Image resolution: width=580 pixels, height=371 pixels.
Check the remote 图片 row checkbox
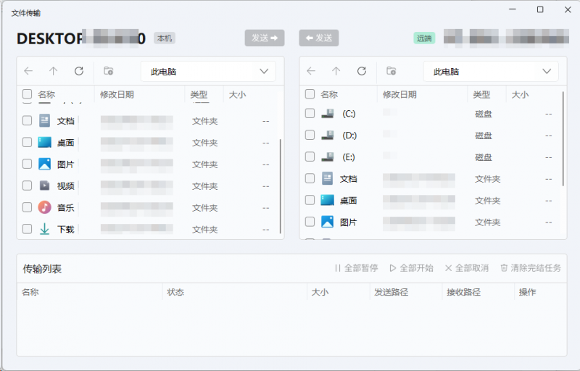point(310,222)
